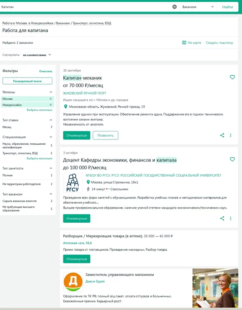Click inside the Капитан search input
Image resolution: width=242 pixels, height=310 pixels.
click(x=85, y=7)
